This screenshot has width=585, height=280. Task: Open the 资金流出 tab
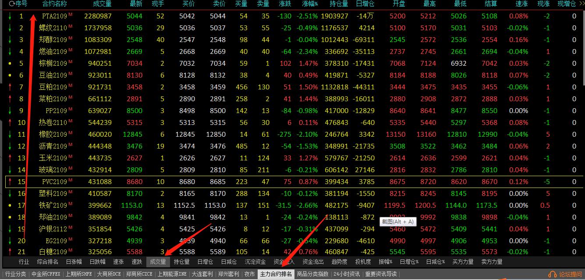pyautogui.click(x=313, y=262)
